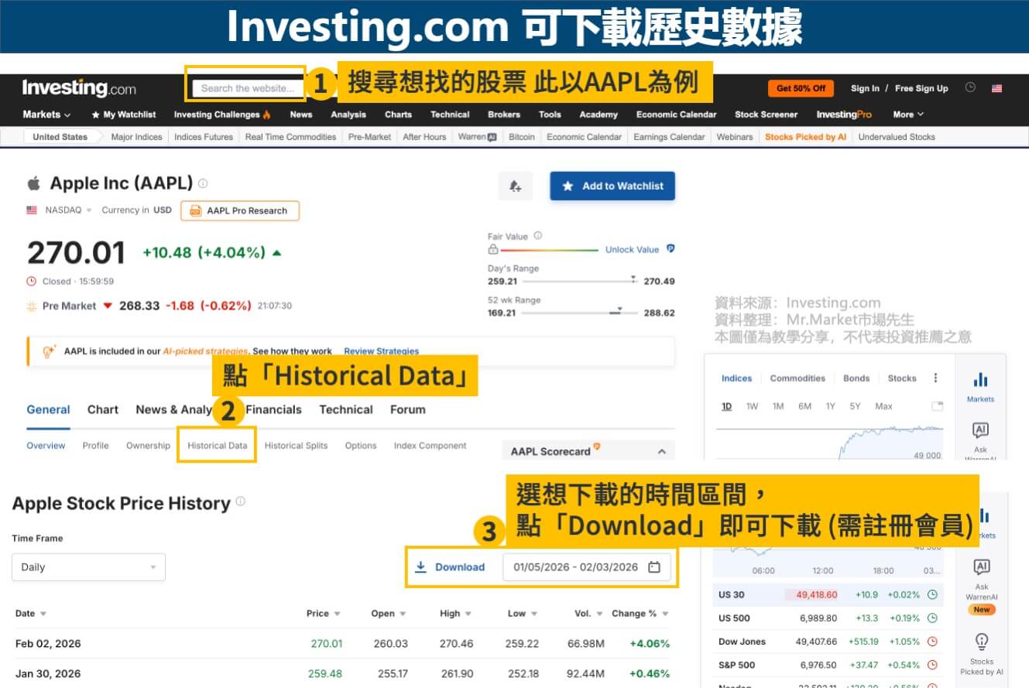Open the three-dot menu on Indices widget
This screenshot has width=1029, height=688.
[x=935, y=378]
